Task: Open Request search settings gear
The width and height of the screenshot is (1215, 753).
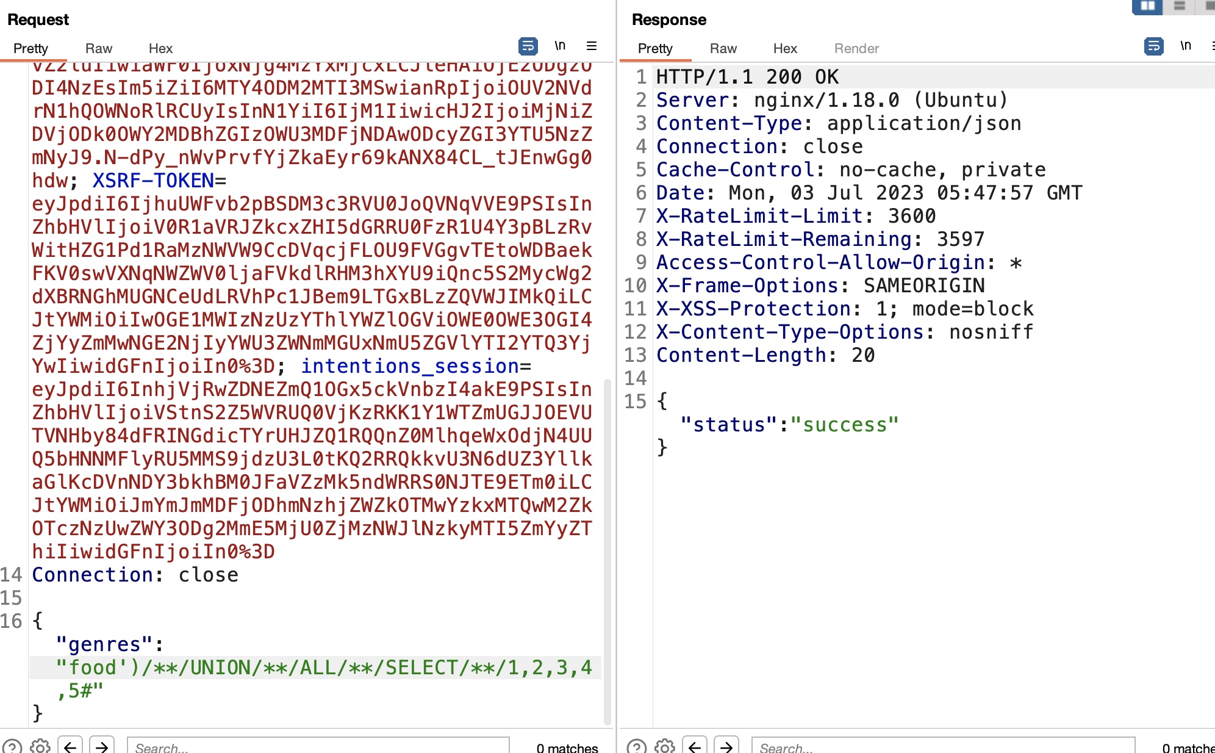Action: (40, 746)
